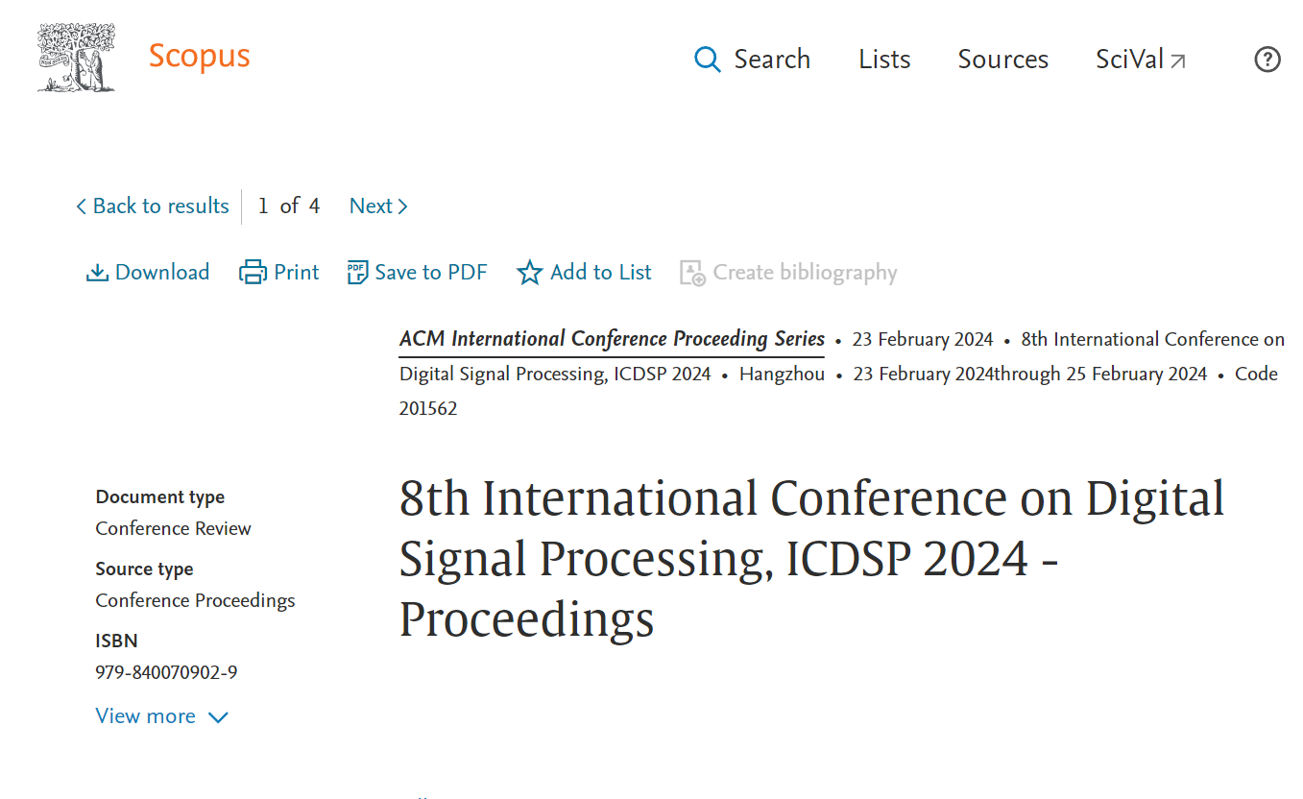Viewport: 1303px width, 799px height.
Task: Click the '1 of 4' result counter
Action: pos(289,206)
